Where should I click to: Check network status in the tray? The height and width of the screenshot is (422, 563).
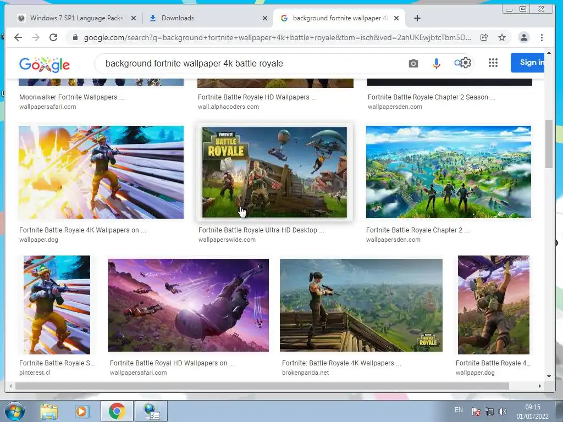489,412
